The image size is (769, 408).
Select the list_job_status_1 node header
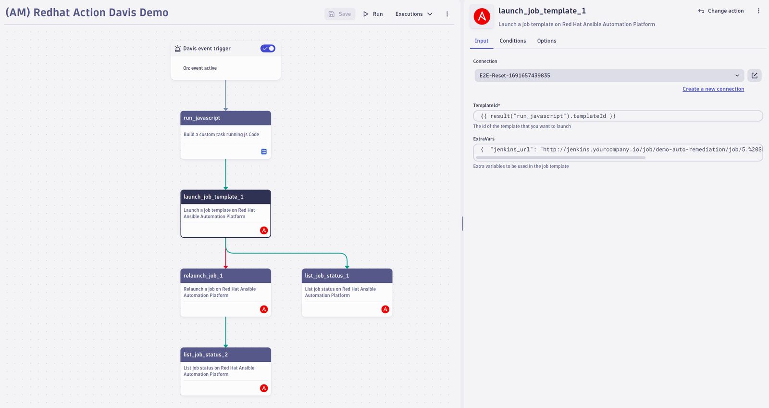click(347, 276)
